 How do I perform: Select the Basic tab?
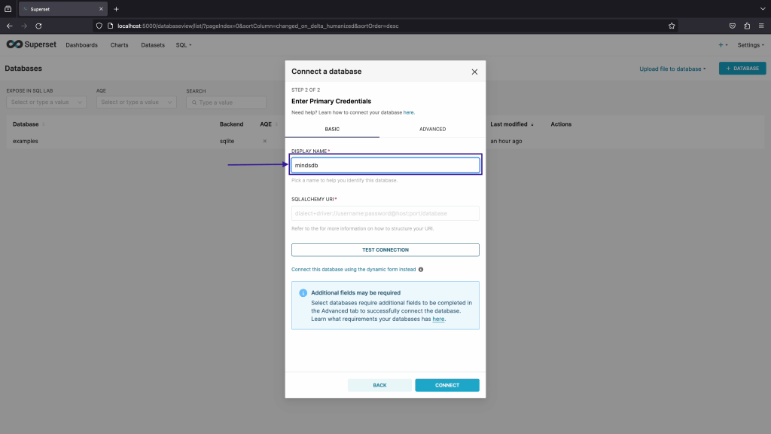[x=332, y=129]
